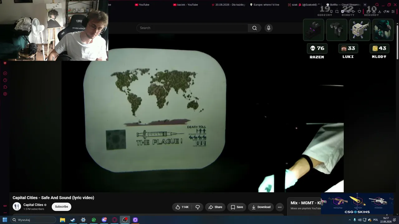
Task: Click the Mix - MGMT playlist title
Action: click(305, 203)
